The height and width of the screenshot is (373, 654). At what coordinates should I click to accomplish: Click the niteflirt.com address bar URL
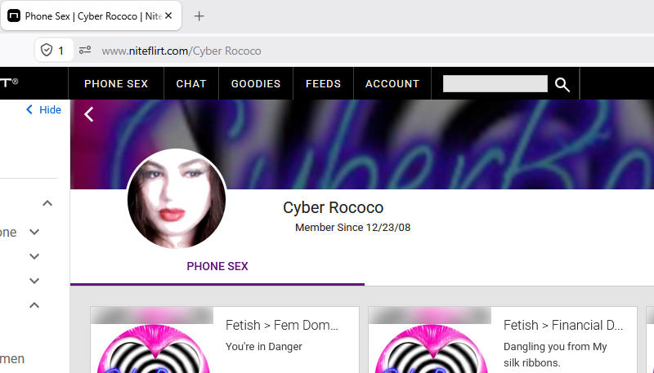coord(181,51)
